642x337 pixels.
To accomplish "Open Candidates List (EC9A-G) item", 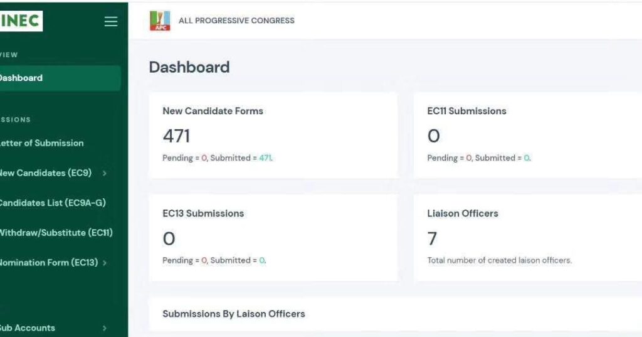I will [53, 203].
